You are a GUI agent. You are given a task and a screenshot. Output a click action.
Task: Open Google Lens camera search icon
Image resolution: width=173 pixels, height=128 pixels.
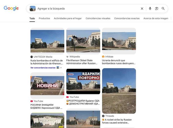pos(157,8)
